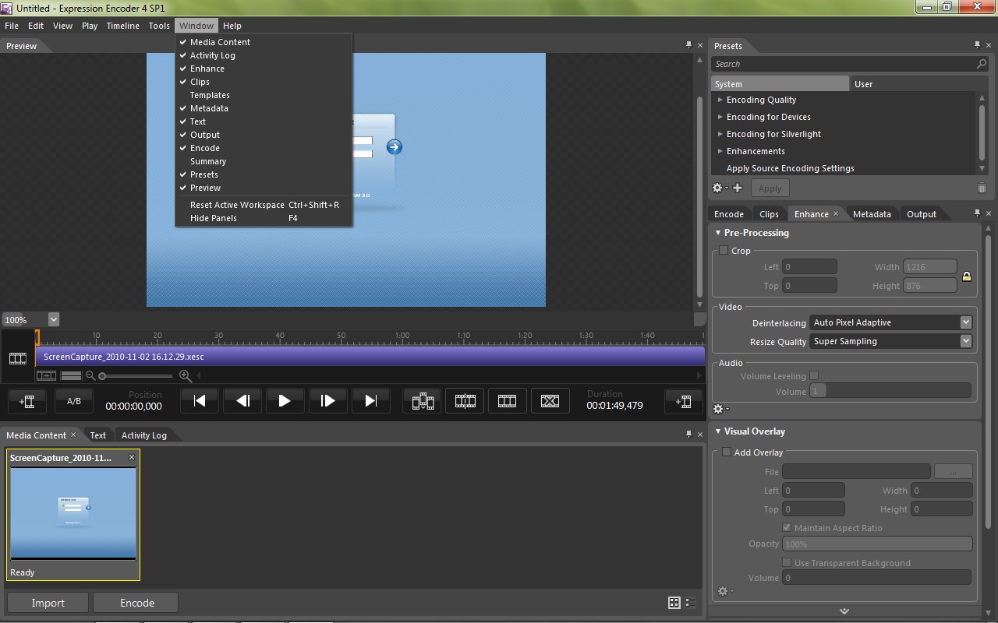Switch to the Metadata tab
This screenshot has width=998, height=623.
(x=872, y=214)
